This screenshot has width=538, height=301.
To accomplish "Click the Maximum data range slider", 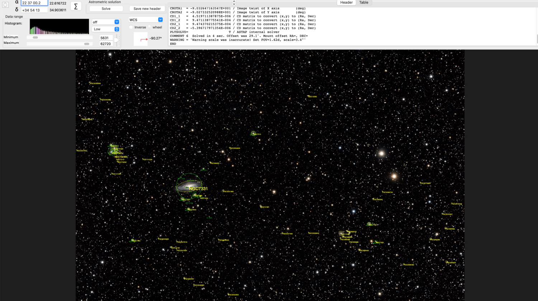I will click(x=59, y=44).
